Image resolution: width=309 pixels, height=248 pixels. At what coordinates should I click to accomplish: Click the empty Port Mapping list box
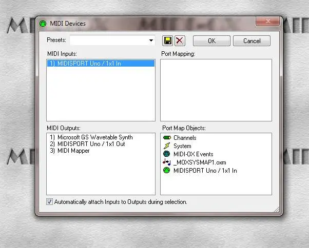coord(216,90)
